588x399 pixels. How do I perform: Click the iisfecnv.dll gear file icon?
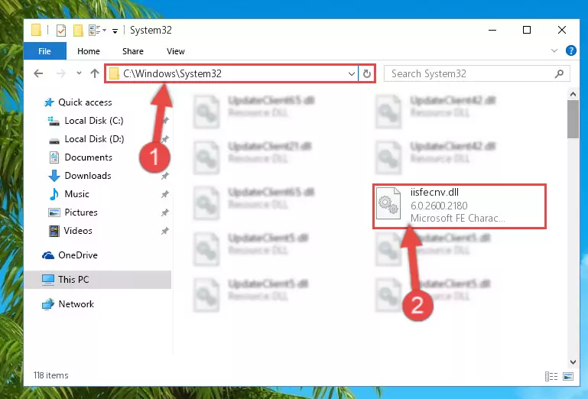coord(388,203)
